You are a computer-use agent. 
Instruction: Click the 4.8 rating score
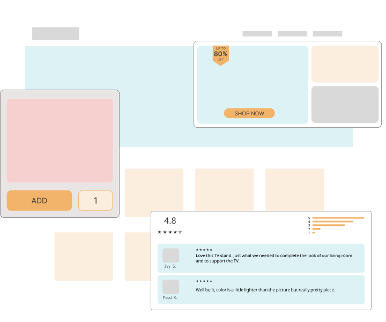tap(170, 221)
